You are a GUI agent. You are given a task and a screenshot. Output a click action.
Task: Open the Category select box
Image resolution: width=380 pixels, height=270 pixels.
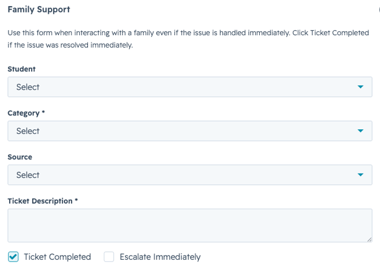pos(190,131)
